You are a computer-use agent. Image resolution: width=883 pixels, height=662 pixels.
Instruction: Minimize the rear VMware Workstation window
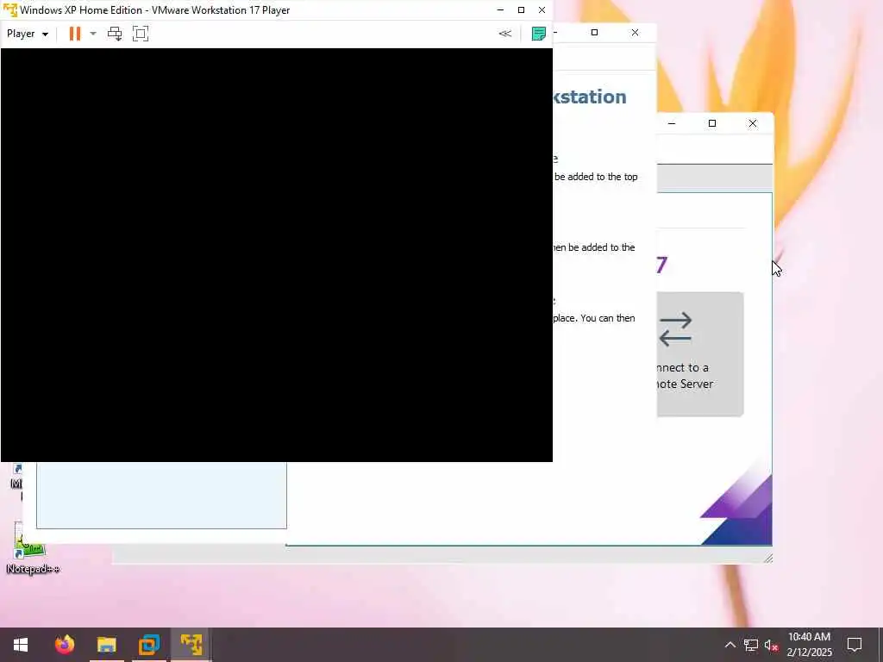click(671, 123)
